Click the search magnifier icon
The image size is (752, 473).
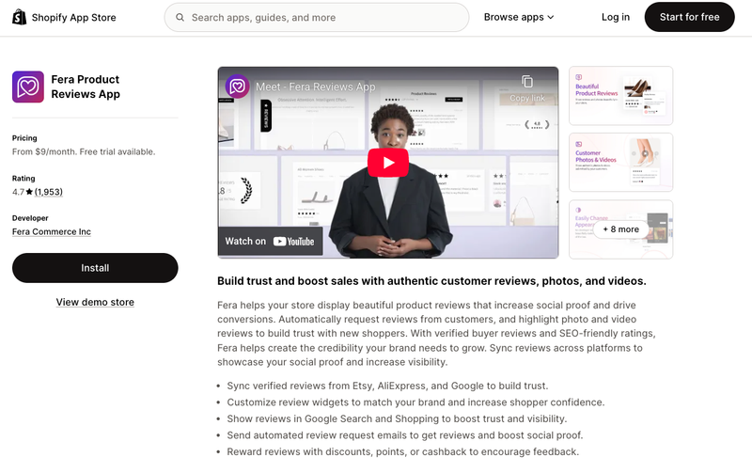pyautogui.click(x=180, y=17)
